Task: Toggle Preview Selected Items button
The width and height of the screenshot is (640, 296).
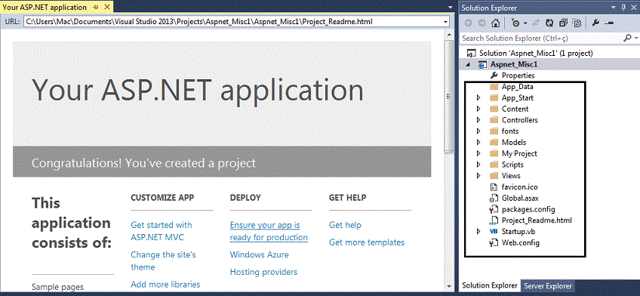Action: pyautogui.click(x=609, y=23)
